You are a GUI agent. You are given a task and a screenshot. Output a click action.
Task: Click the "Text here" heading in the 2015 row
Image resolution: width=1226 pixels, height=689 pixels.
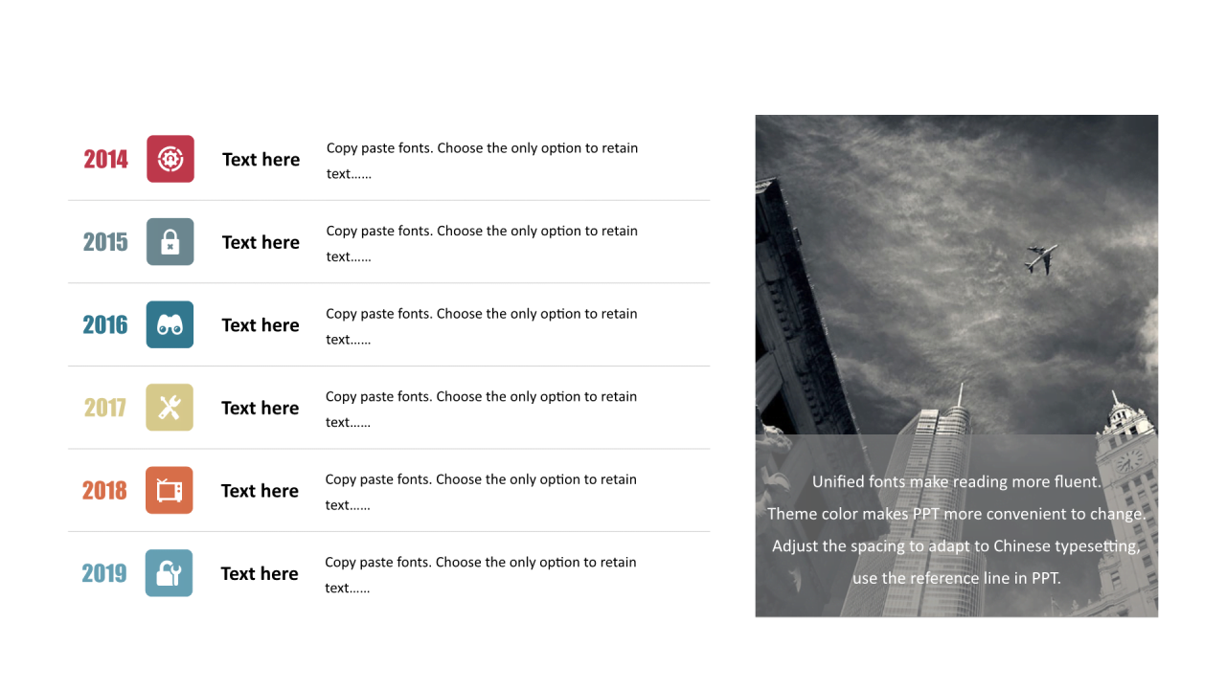(x=261, y=242)
